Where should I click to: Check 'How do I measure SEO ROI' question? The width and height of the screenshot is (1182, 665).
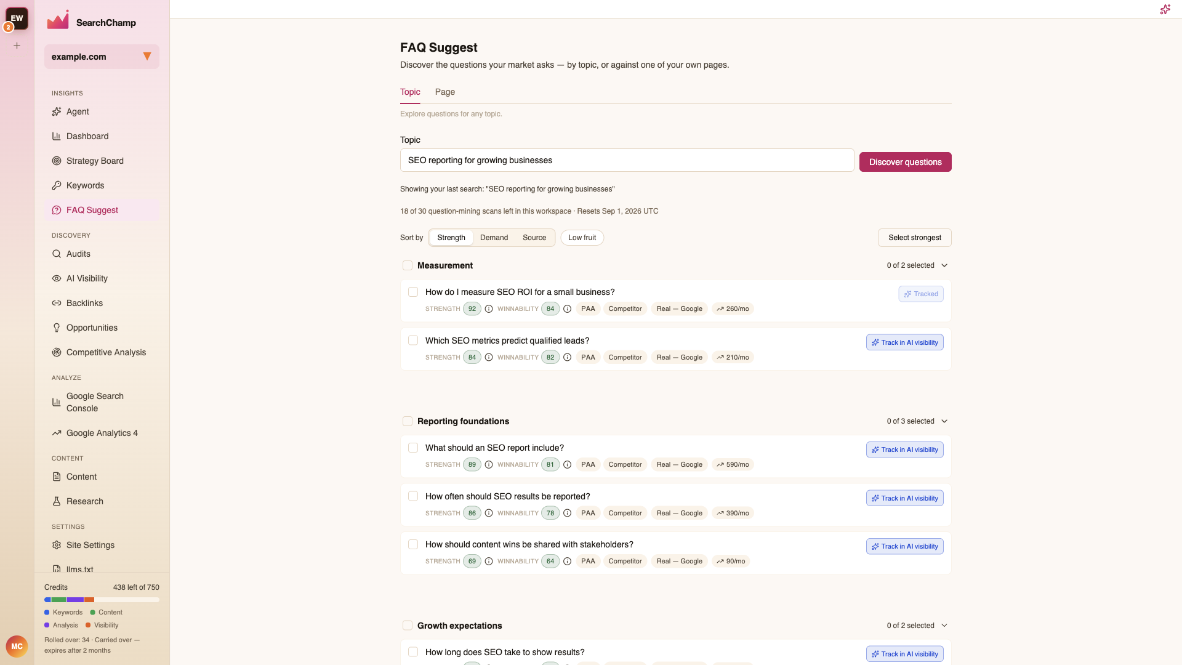pos(413,292)
